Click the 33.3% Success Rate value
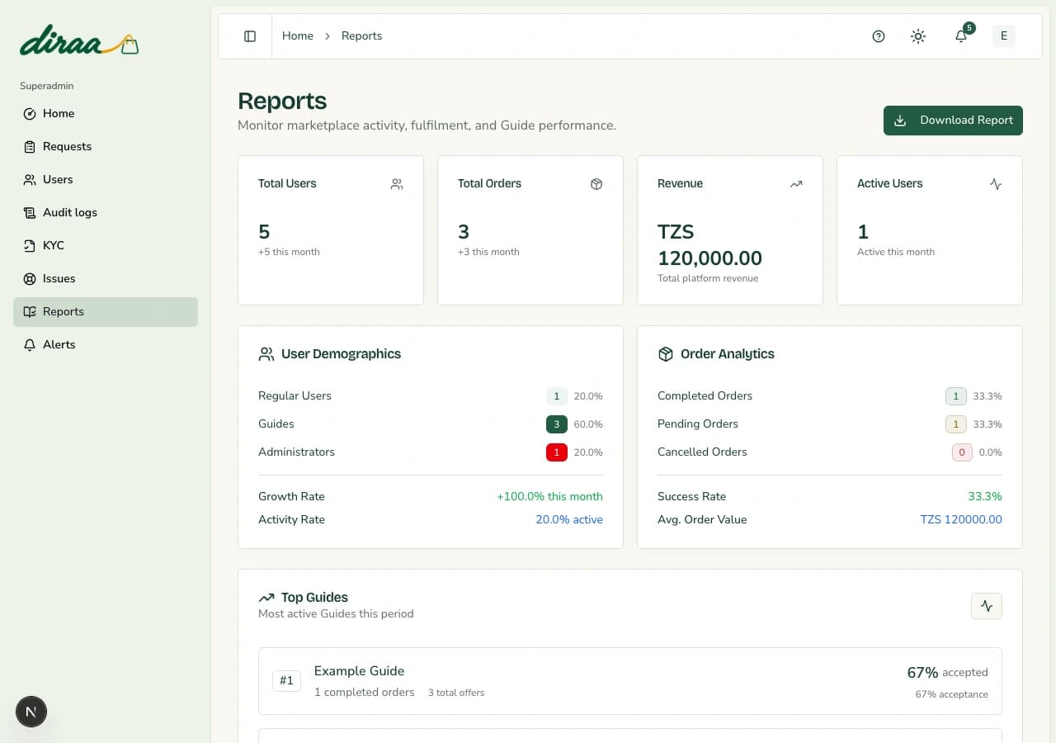The height and width of the screenshot is (743, 1056). [985, 497]
